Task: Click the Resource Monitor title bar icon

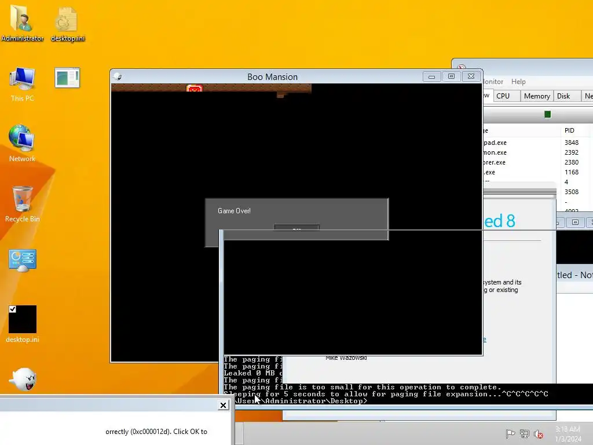Action: pyautogui.click(x=462, y=67)
